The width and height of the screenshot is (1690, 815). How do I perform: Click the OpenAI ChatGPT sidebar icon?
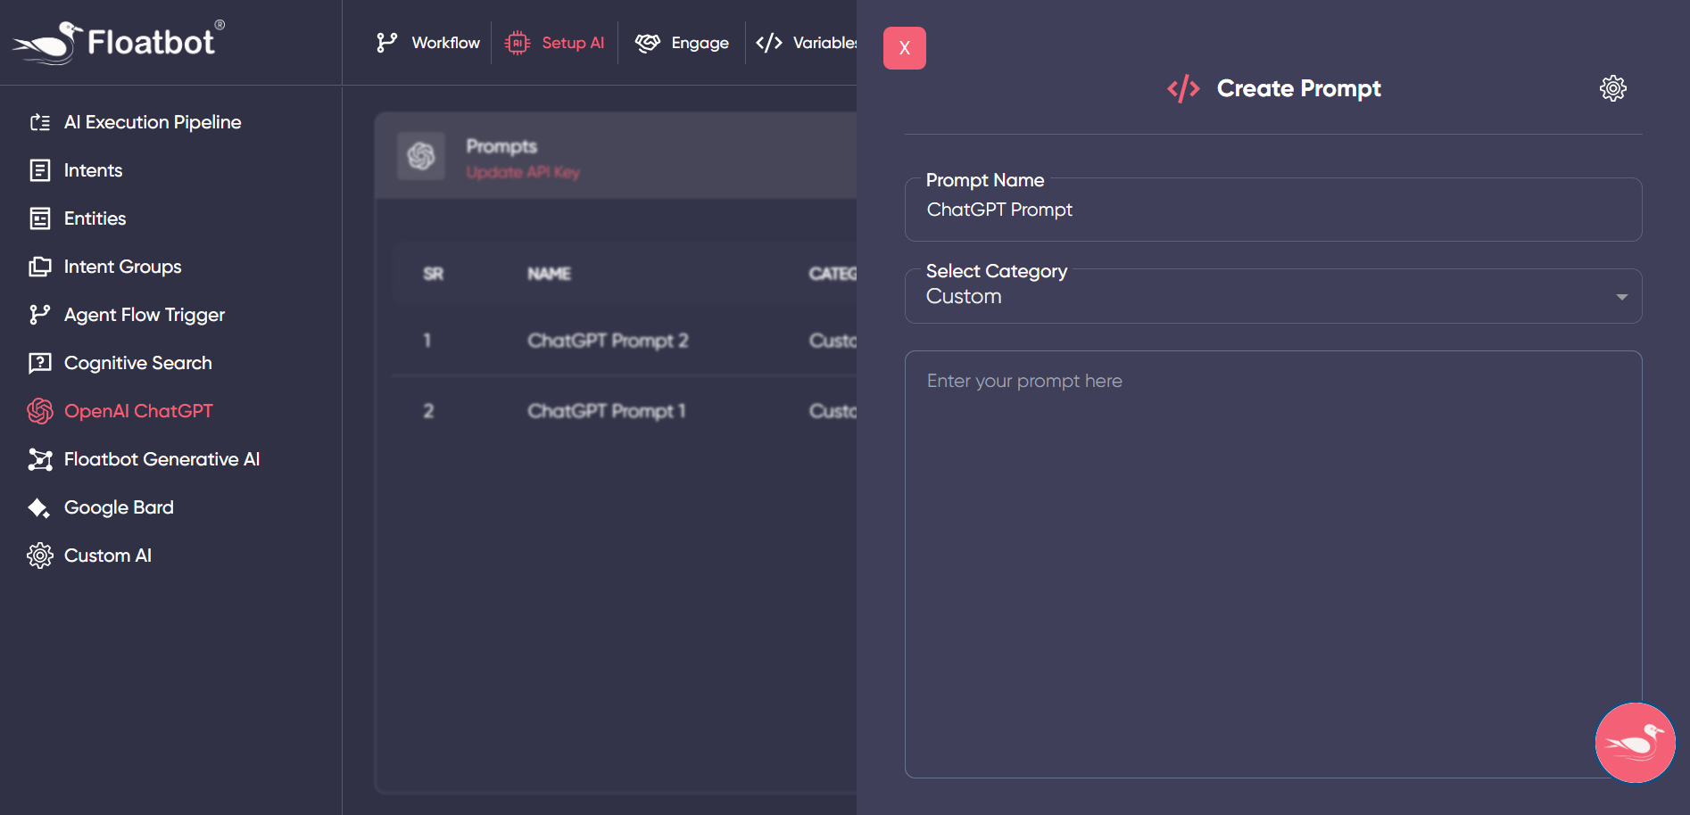[40, 411]
